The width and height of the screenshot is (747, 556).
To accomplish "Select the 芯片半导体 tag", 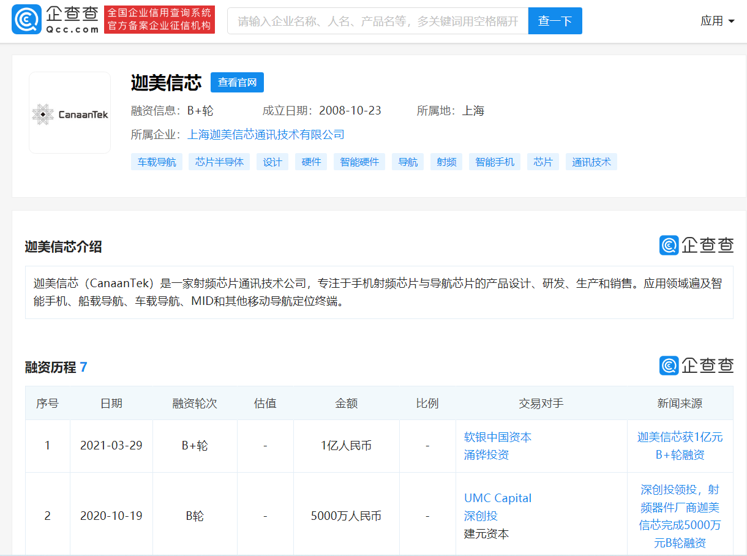I will pyautogui.click(x=219, y=162).
